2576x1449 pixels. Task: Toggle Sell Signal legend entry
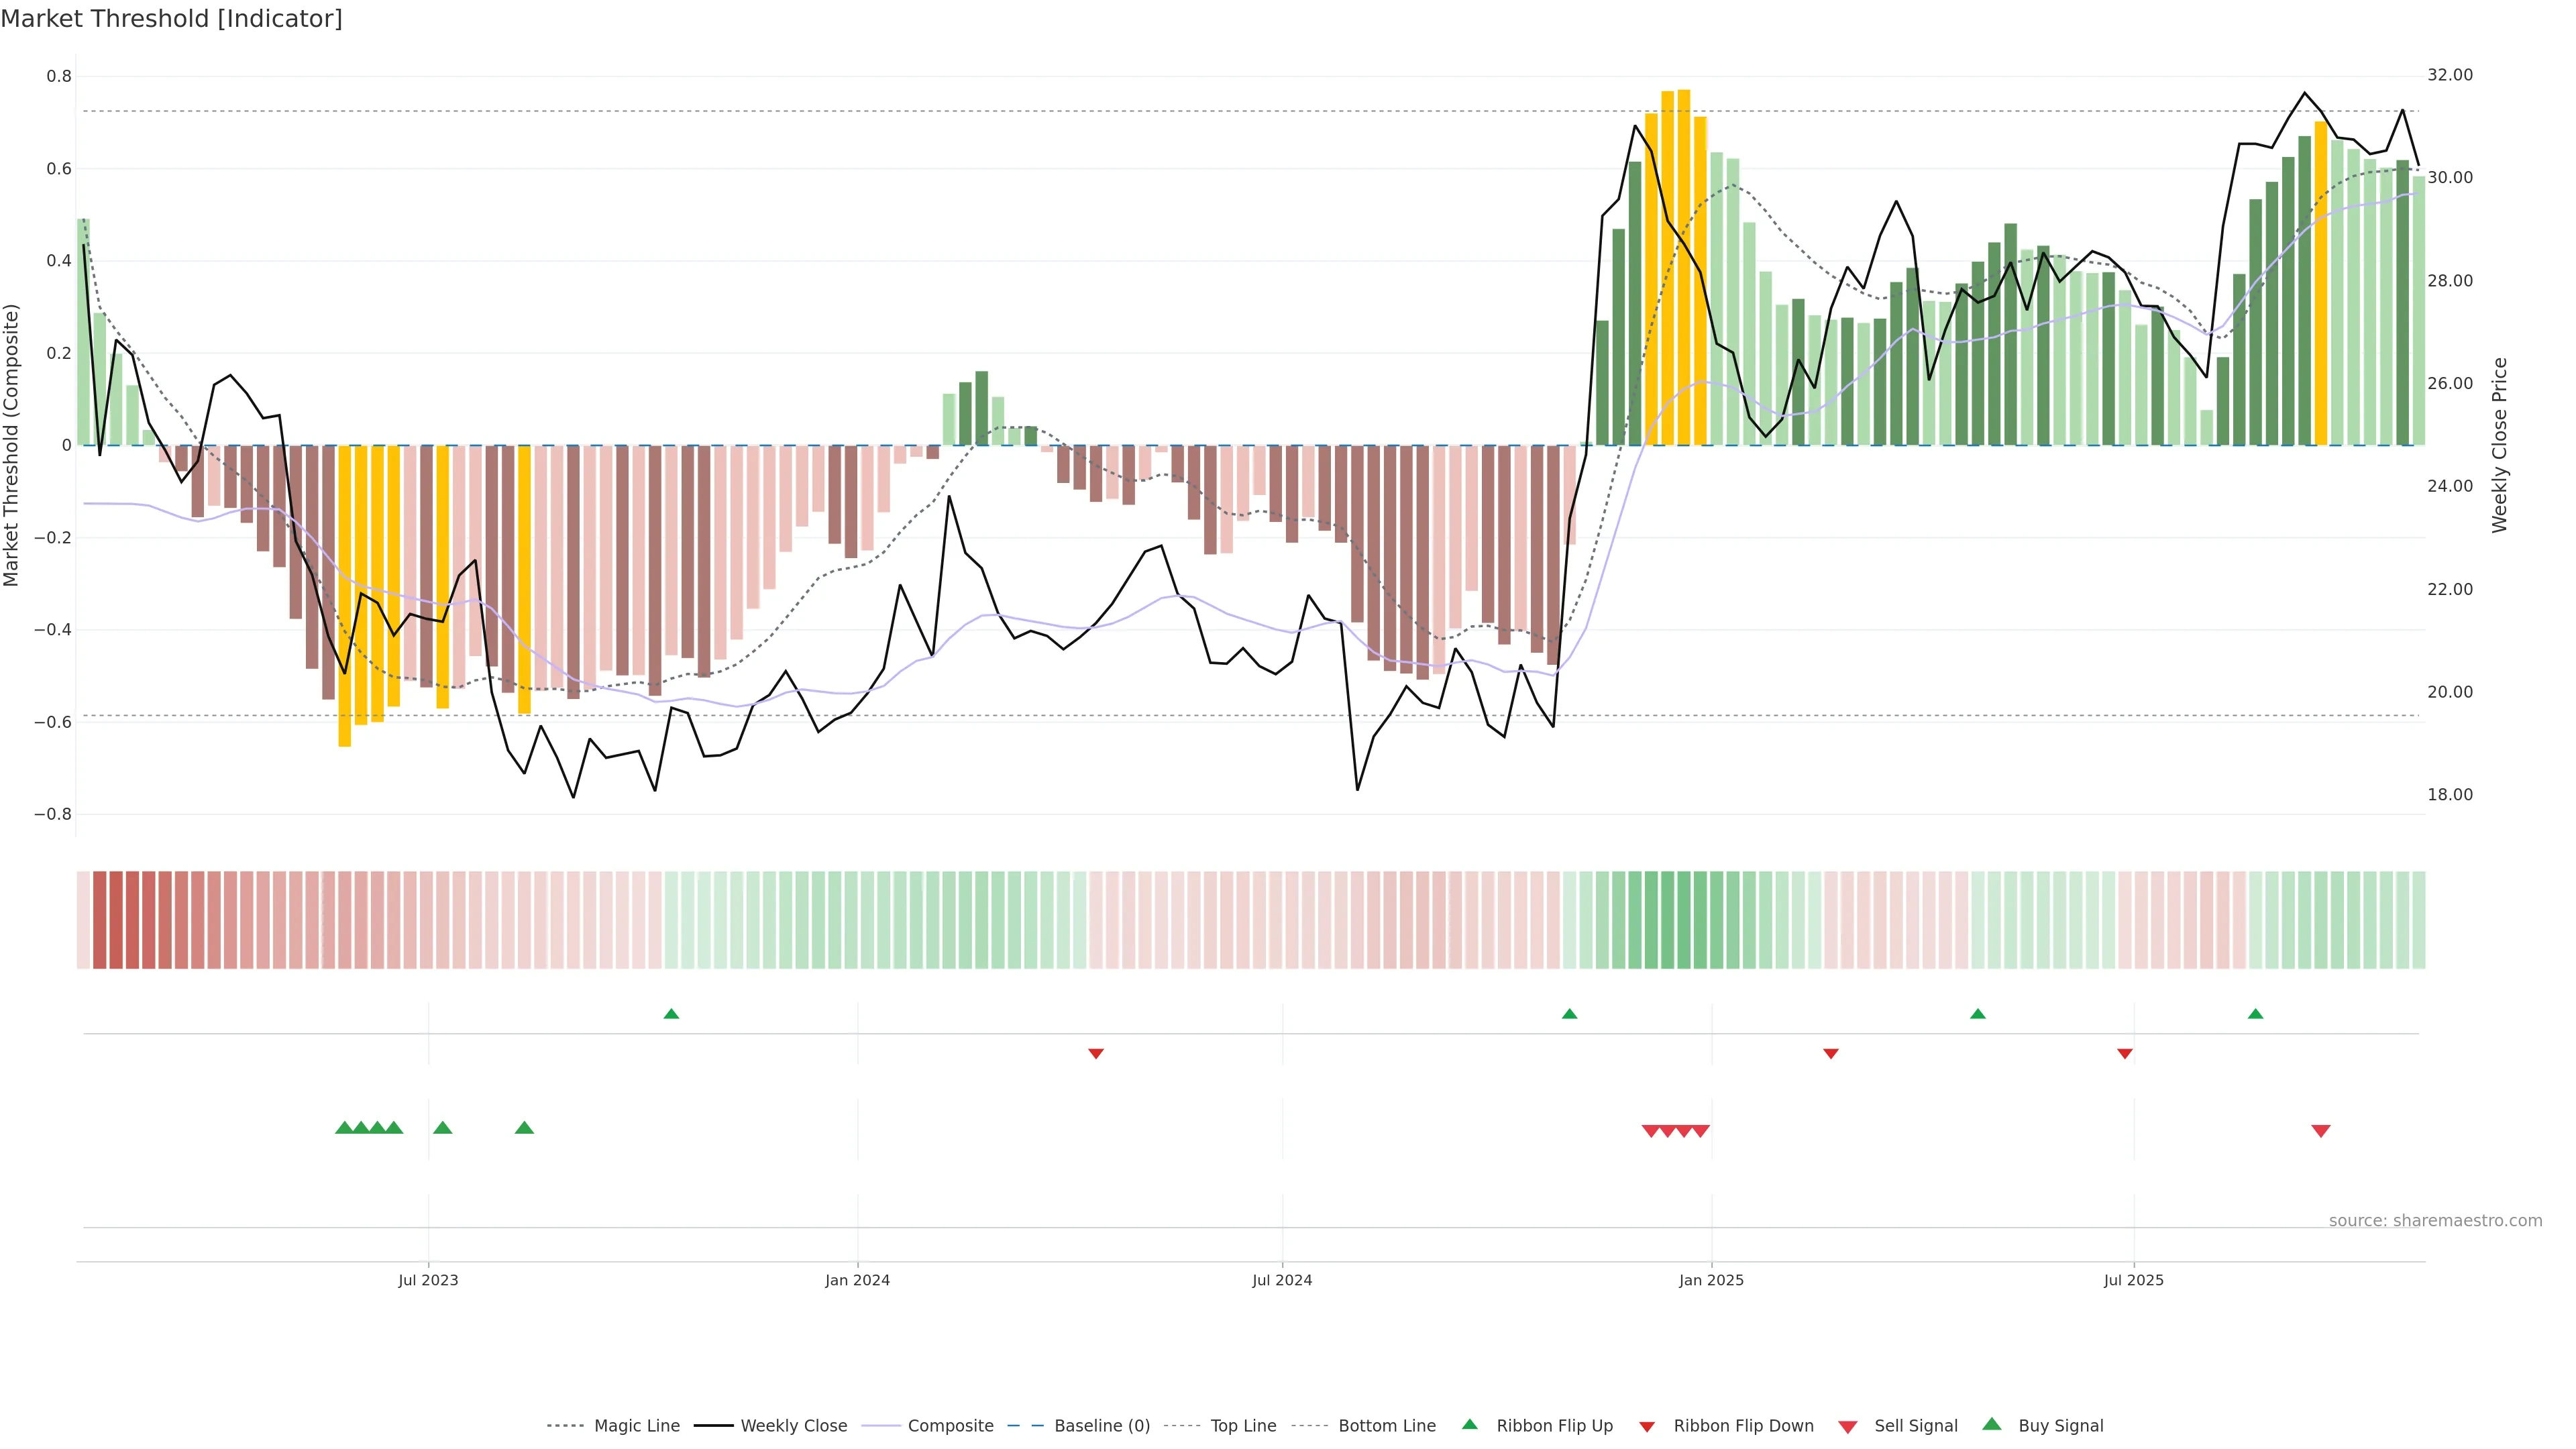(x=1915, y=1426)
